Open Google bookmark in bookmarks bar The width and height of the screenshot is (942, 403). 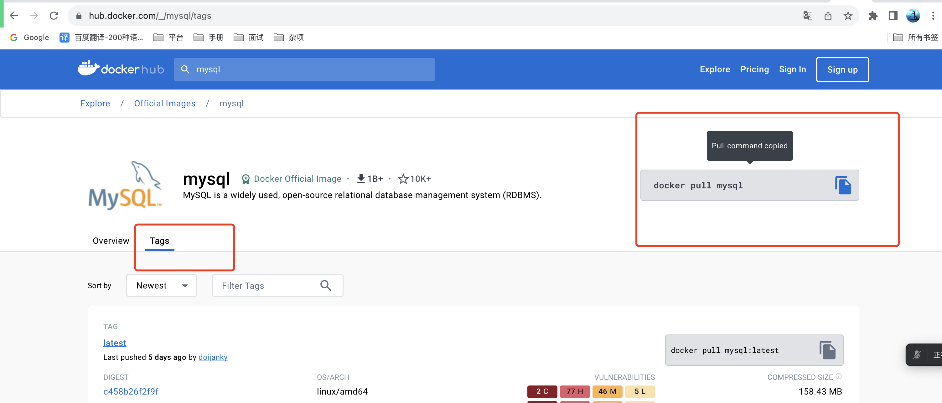pos(29,37)
